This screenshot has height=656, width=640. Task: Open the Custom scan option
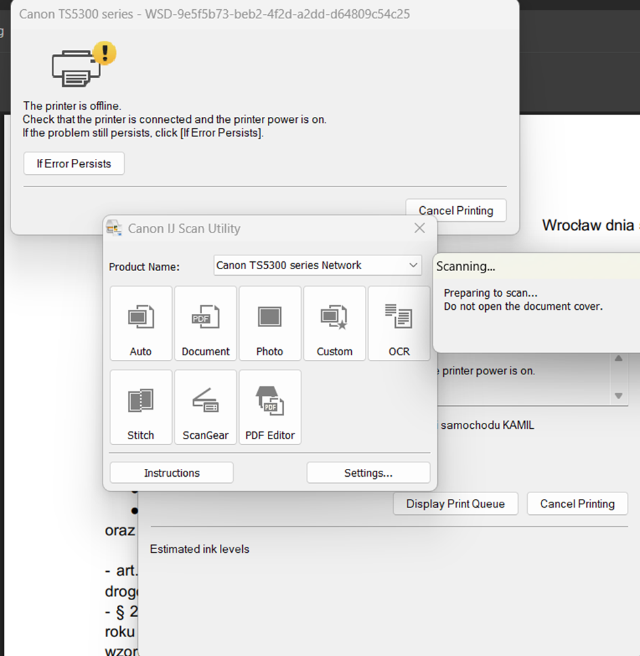334,323
